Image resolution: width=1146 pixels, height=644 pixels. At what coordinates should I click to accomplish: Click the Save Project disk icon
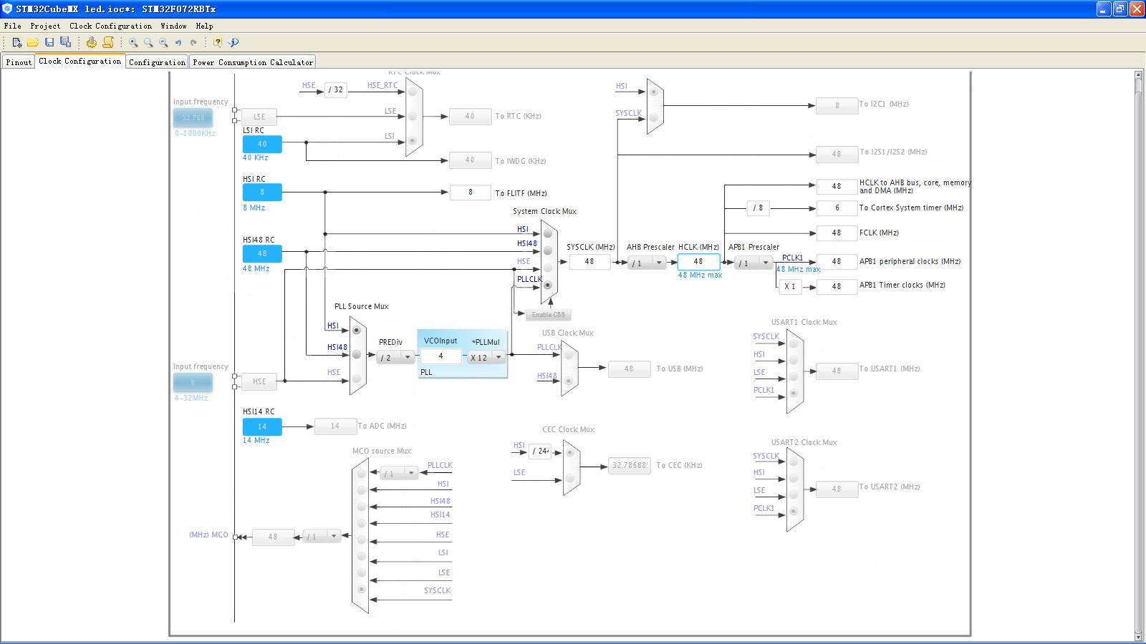49,43
